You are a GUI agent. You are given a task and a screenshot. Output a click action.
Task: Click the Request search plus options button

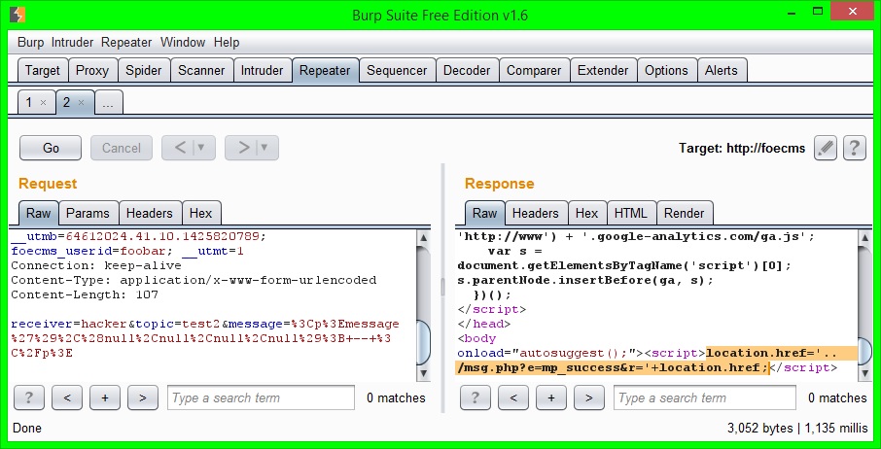[x=104, y=397]
